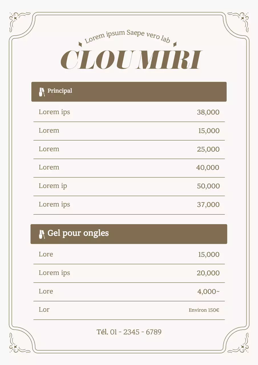Select the Gel pour ongles section header
258x365 pixels.
[129, 234]
